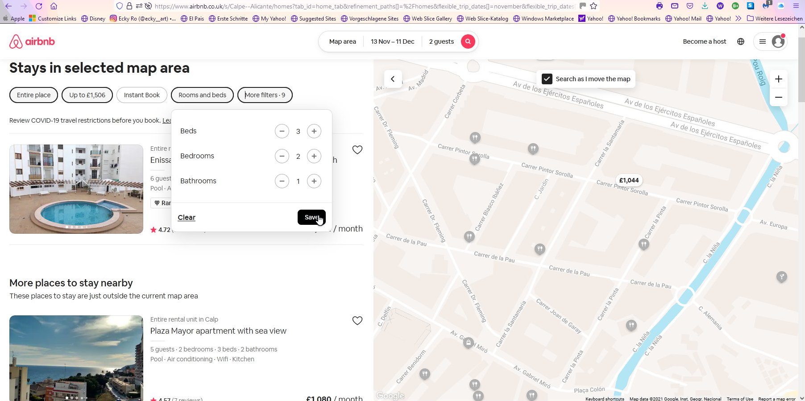Viewport: 805px width, 401px height.
Task: Click the £1,044 price marker on map
Action: click(629, 180)
